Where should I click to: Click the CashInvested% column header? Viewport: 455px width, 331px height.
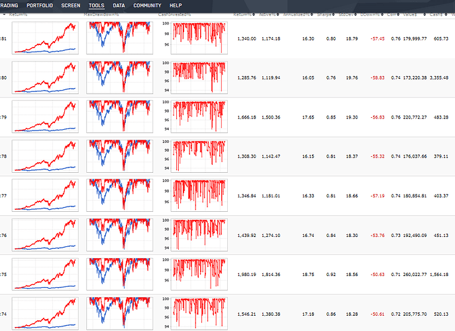click(x=174, y=15)
